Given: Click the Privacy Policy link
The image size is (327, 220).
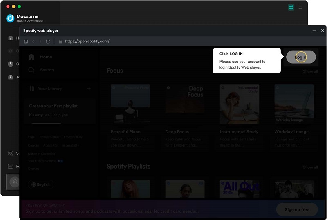Looking at the screenshot, I should [73, 137].
